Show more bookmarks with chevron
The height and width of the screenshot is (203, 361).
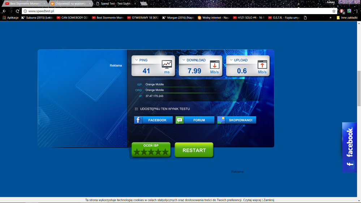[x=330, y=17]
